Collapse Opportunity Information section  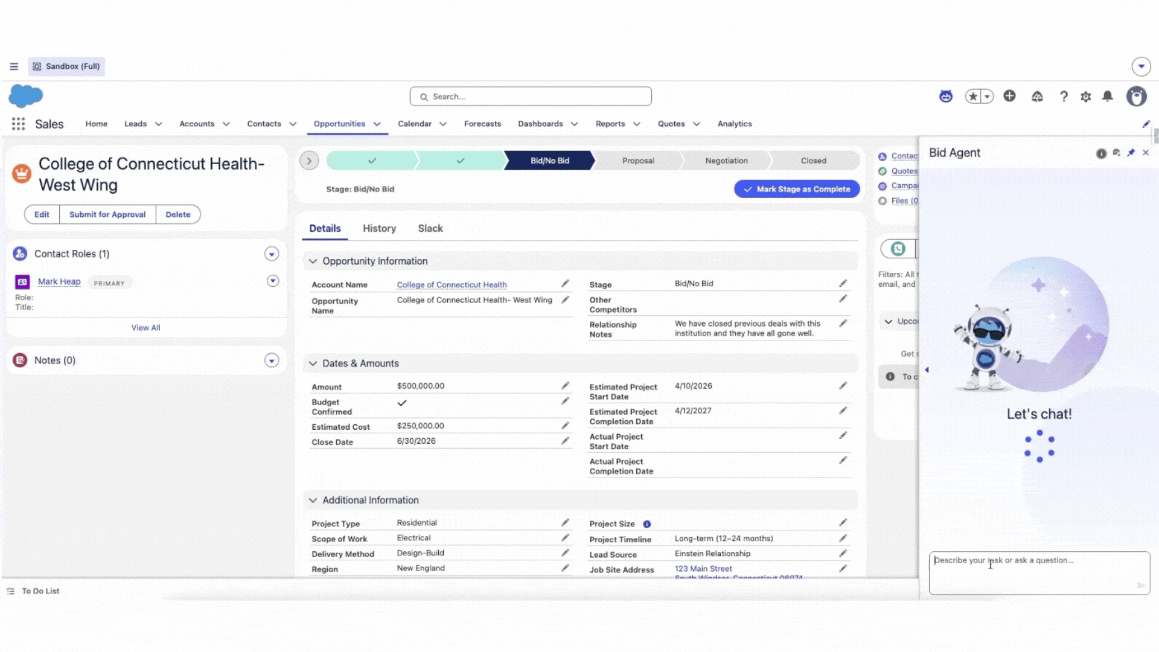point(313,261)
